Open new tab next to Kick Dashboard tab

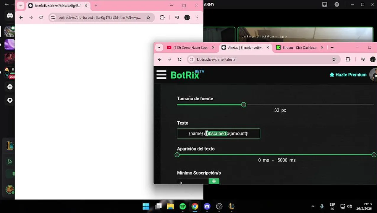(332, 47)
